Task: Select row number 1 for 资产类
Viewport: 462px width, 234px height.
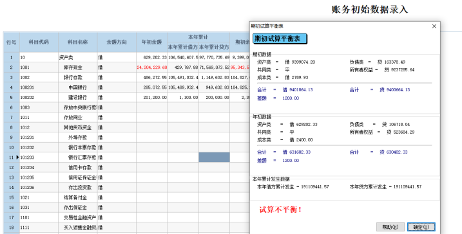Action: click(12, 58)
